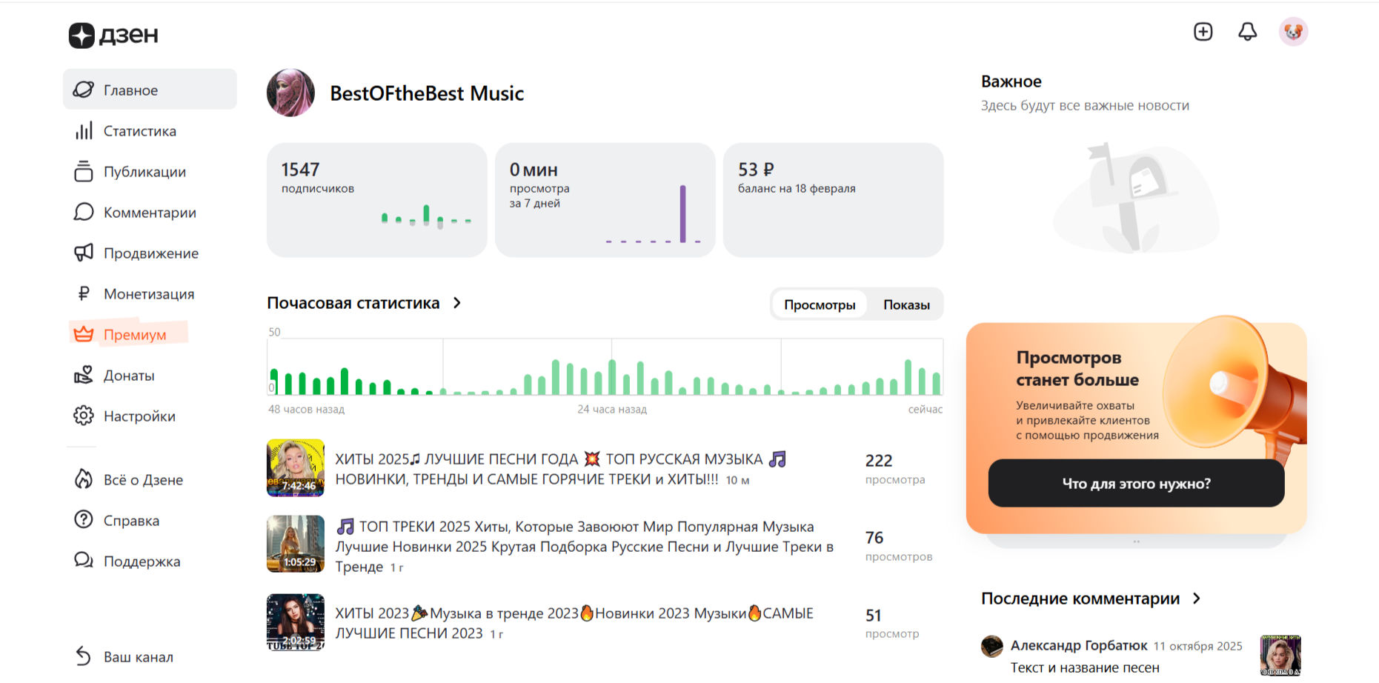Image resolution: width=1379 pixels, height=683 pixels.
Task: Open the 53 ₽ balance card
Action: (x=833, y=200)
